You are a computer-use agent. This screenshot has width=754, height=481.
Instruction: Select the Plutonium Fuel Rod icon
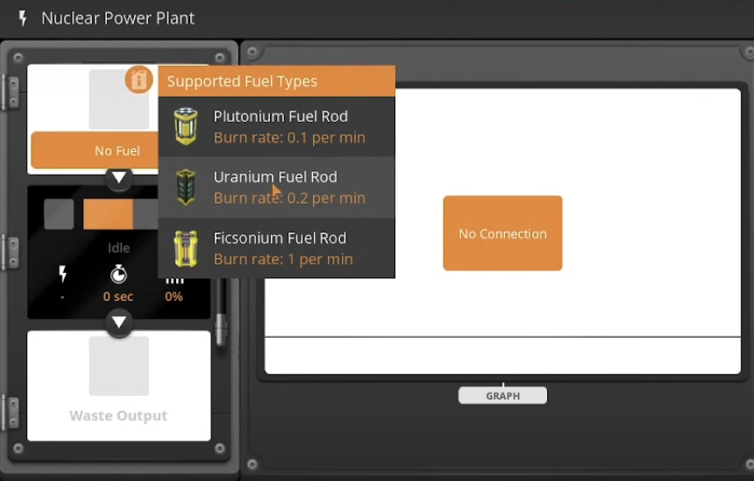click(185, 126)
